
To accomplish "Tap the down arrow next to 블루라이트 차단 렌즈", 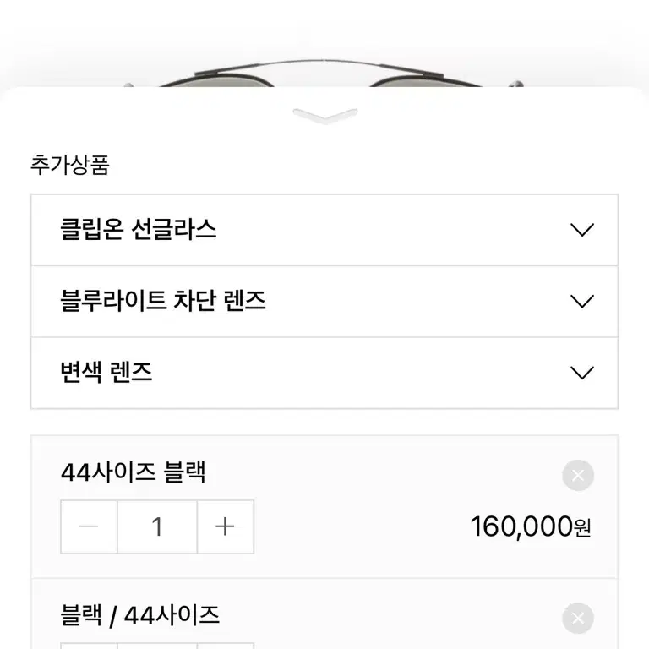I will (582, 302).
